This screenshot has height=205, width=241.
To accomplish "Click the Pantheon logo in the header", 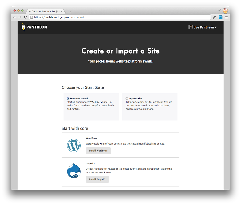I will tap(34, 27).
